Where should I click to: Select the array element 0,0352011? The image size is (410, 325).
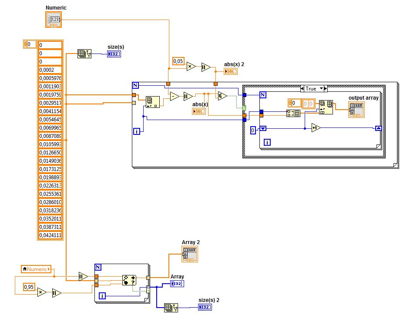[x=50, y=218]
